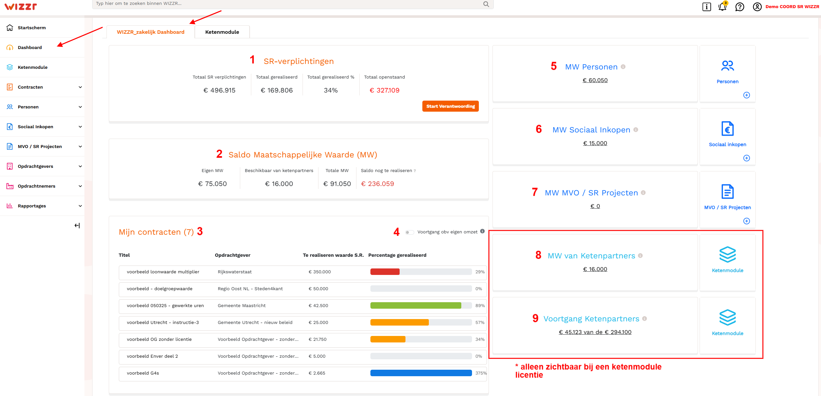Click green progress bar of Gemeente Maastricht contract
The height and width of the screenshot is (396, 821).
pyautogui.click(x=421, y=306)
